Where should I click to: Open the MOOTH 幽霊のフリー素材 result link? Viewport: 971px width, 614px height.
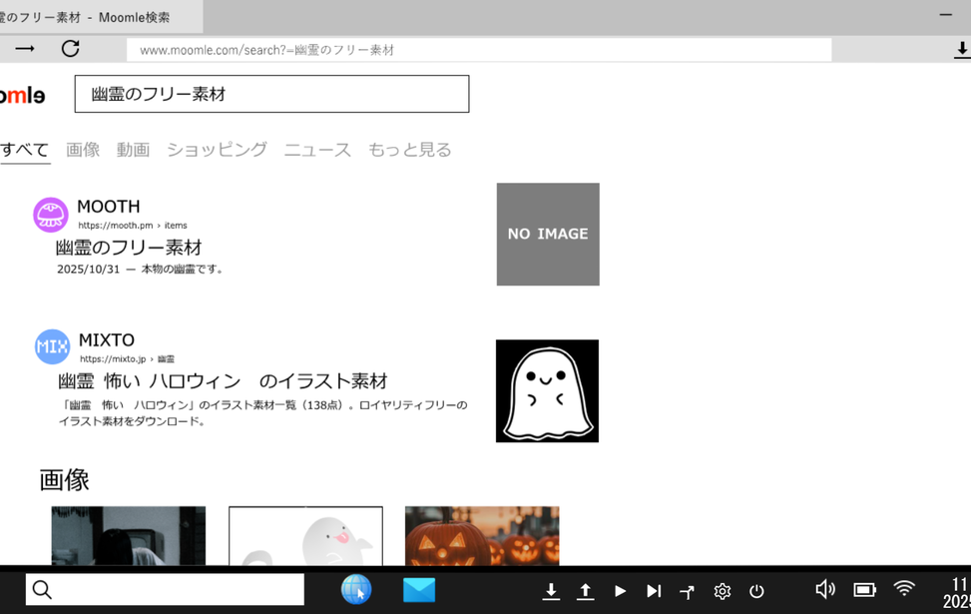tap(129, 248)
